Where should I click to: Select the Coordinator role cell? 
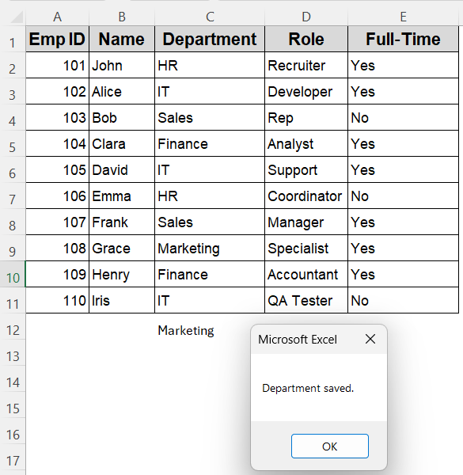click(x=306, y=196)
